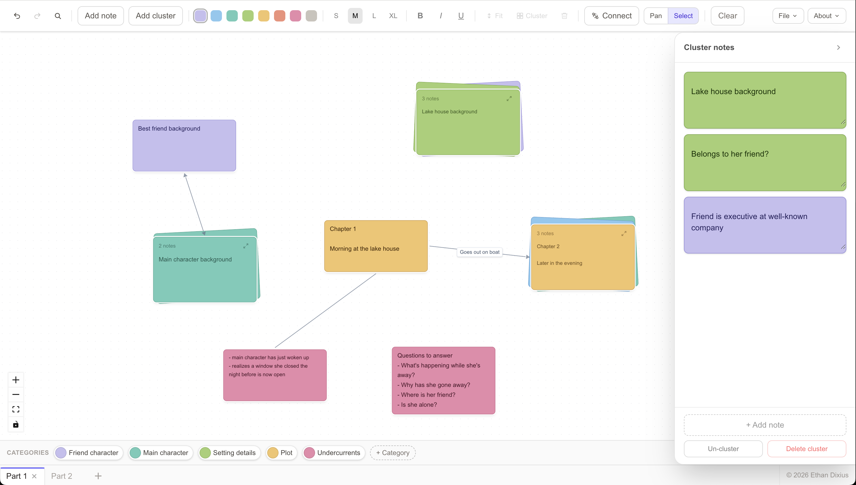856x485 pixels.
Task: Select the Questions to answer note
Action: [443, 380]
